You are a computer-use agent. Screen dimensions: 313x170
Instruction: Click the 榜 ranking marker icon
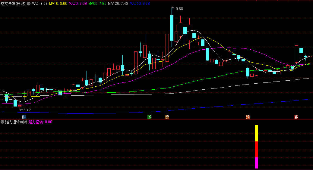167,117
